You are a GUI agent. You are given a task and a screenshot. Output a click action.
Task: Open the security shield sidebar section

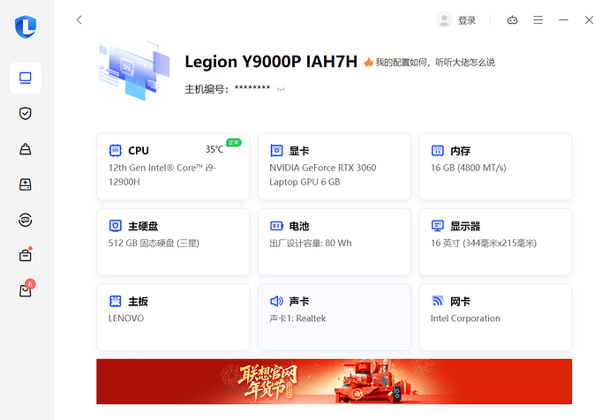click(x=26, y=113)
